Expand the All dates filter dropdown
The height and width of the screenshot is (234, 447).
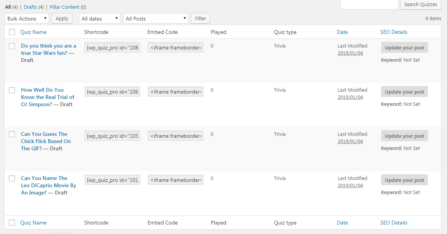click(x=99, y=19)
